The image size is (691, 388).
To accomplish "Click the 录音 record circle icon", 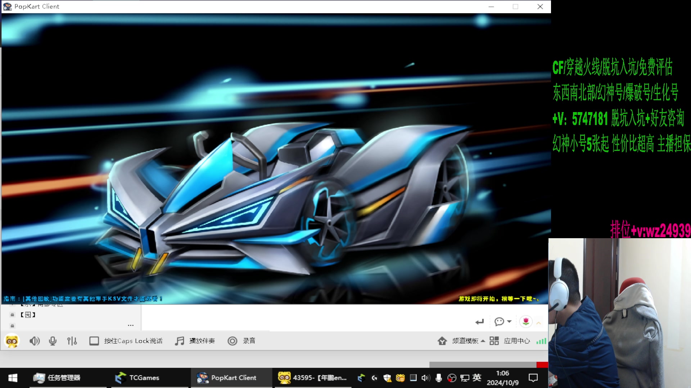I will [x=232, y=341].
